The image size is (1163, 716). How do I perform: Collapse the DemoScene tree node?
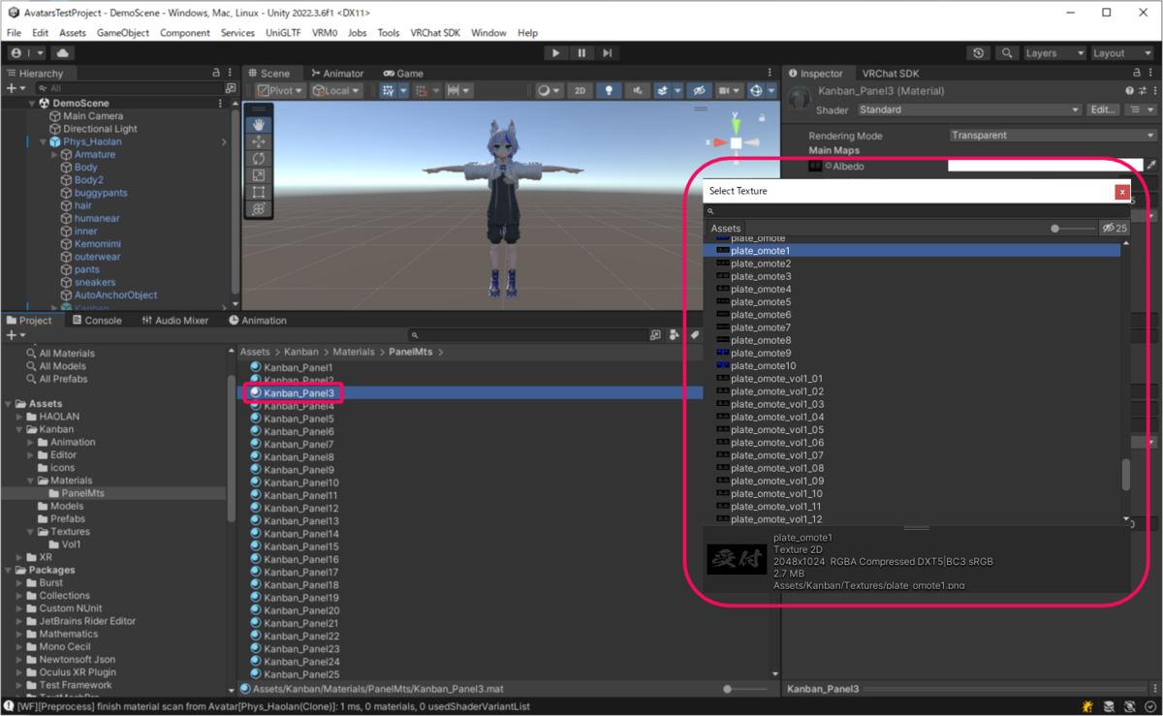[31, 103]
